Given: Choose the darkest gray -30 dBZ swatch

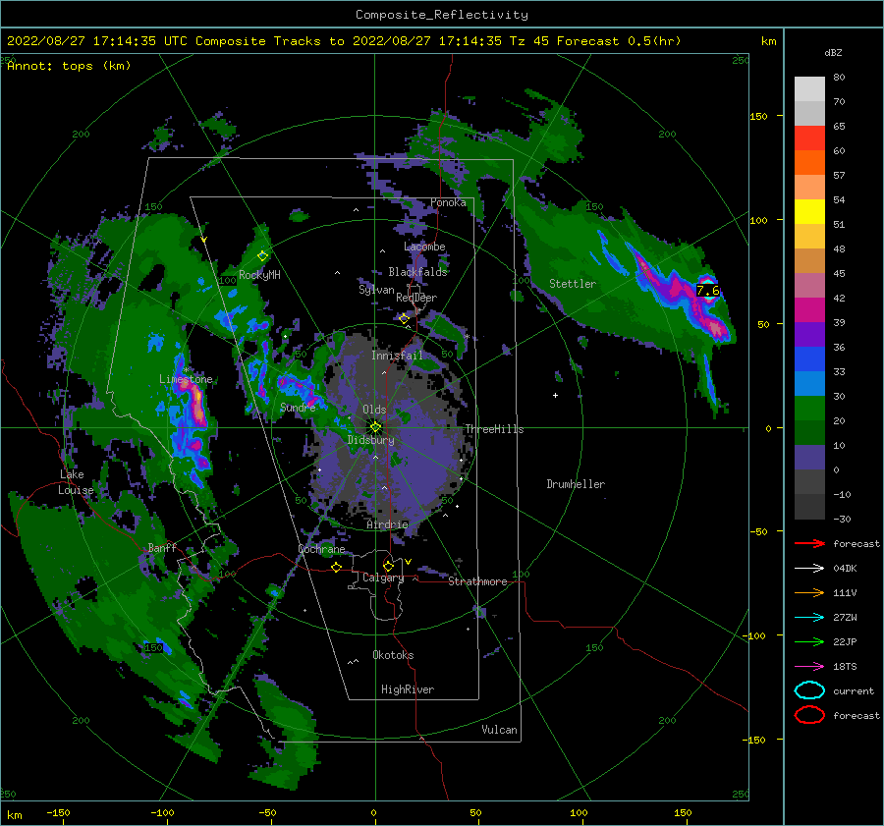Looking at the screenshot, I should pos(809,507).
